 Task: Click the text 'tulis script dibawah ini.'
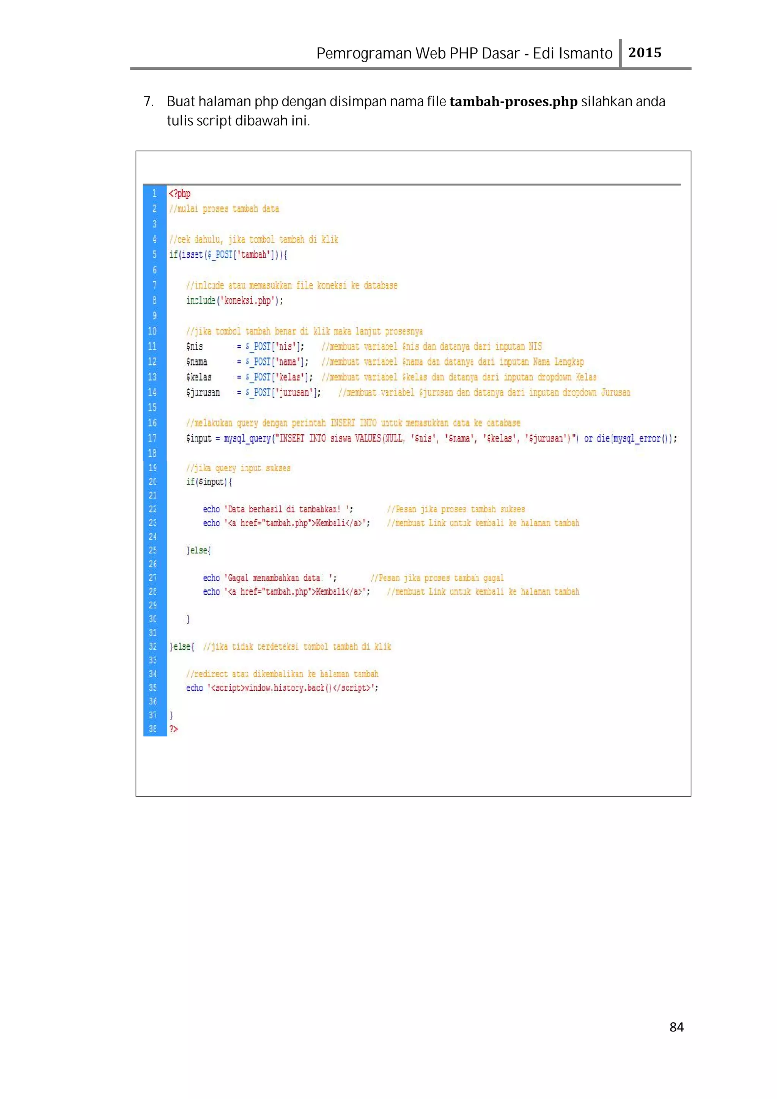tap(238, 121)
